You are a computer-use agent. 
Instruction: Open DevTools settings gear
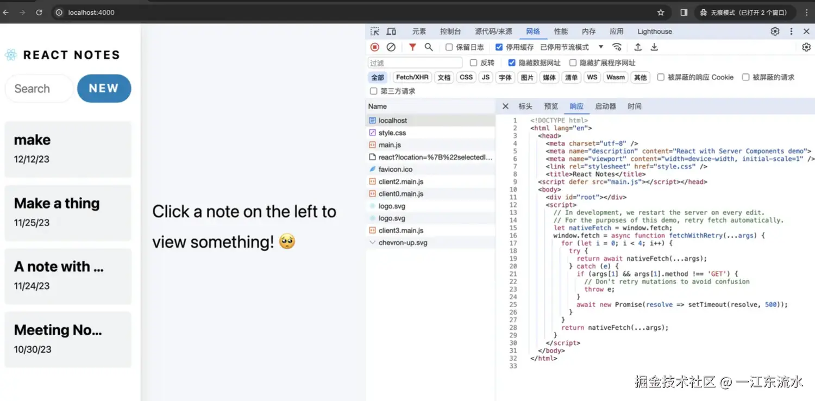[775, 32]
